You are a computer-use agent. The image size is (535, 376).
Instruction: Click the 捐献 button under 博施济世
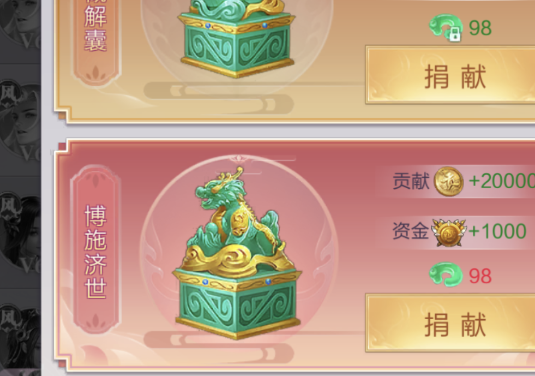click(x=450, y=323)
